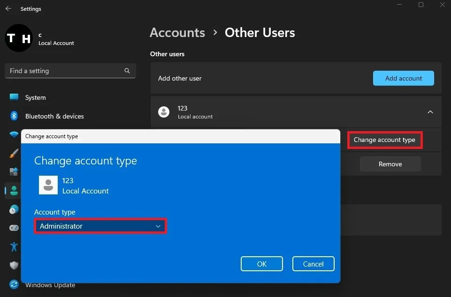
Task: Go back using the Settings back arrow
Action: tap(8, 8)
